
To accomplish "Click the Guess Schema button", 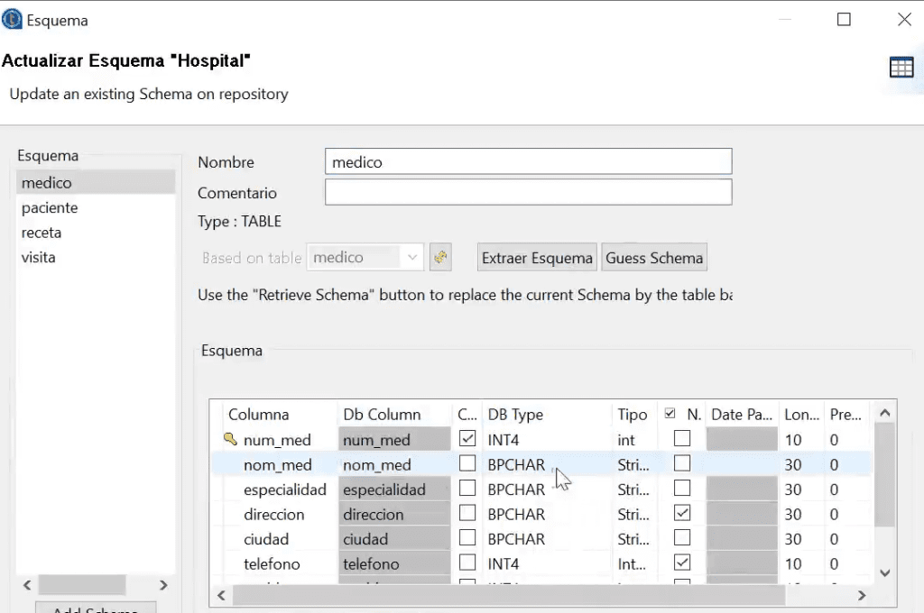I will point(654,257).
